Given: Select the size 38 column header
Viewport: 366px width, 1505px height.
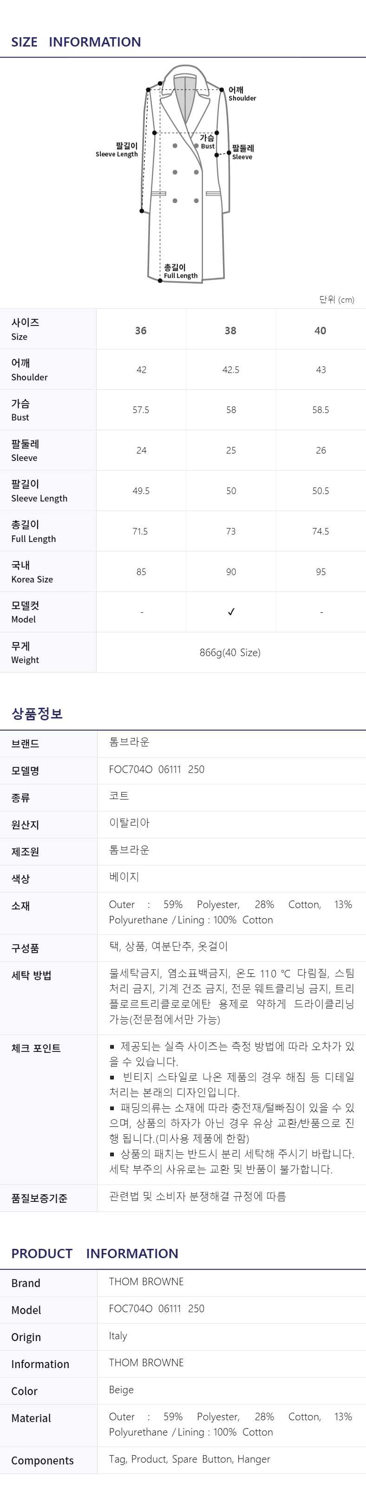Looking at the screenshot, I should 231,331.
